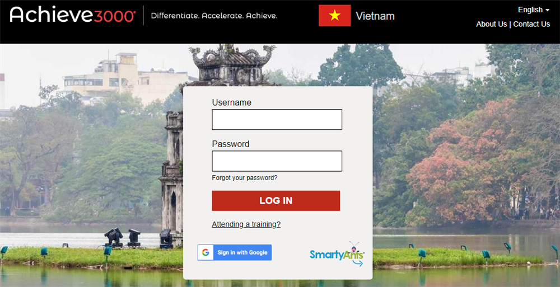Click the Differentiate. Accelerate. Achieve. tagline
This screenshot has height=287, width=560.
tap(214, 16)
